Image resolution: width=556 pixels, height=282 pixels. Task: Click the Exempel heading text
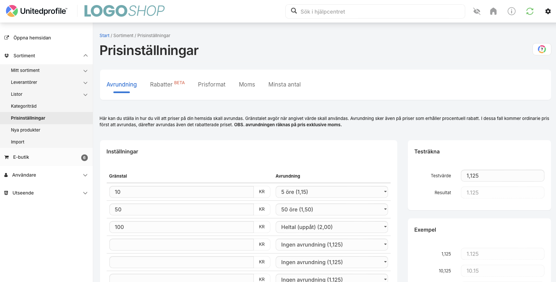click(425, 230)
